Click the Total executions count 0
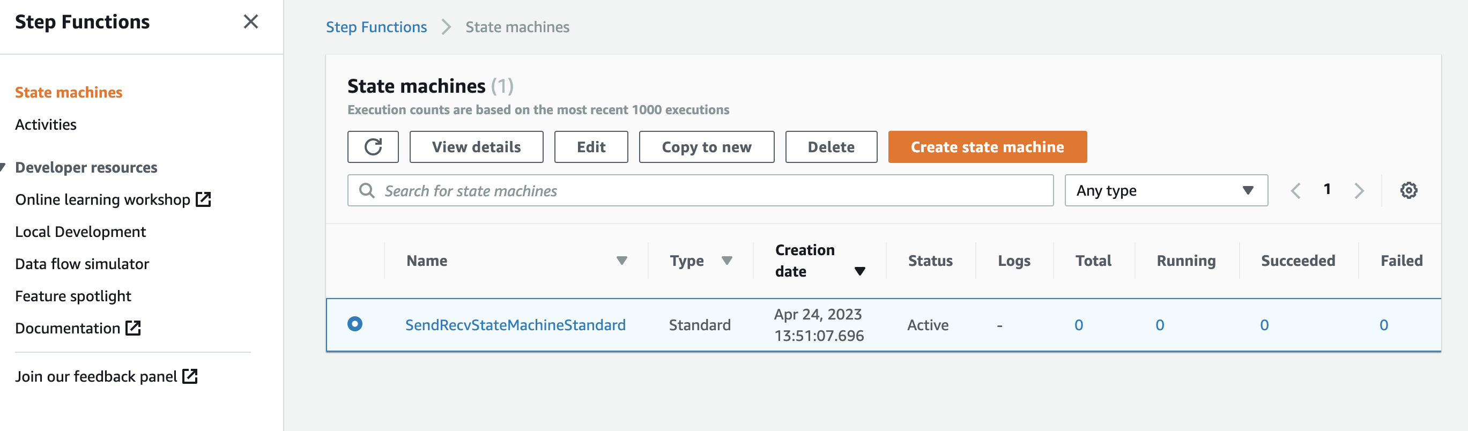1468x431 pixels. [1078, 325]
